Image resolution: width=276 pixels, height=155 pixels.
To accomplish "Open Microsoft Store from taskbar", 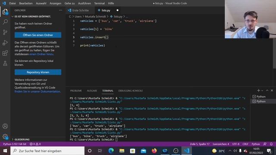I will click(132, 151).
